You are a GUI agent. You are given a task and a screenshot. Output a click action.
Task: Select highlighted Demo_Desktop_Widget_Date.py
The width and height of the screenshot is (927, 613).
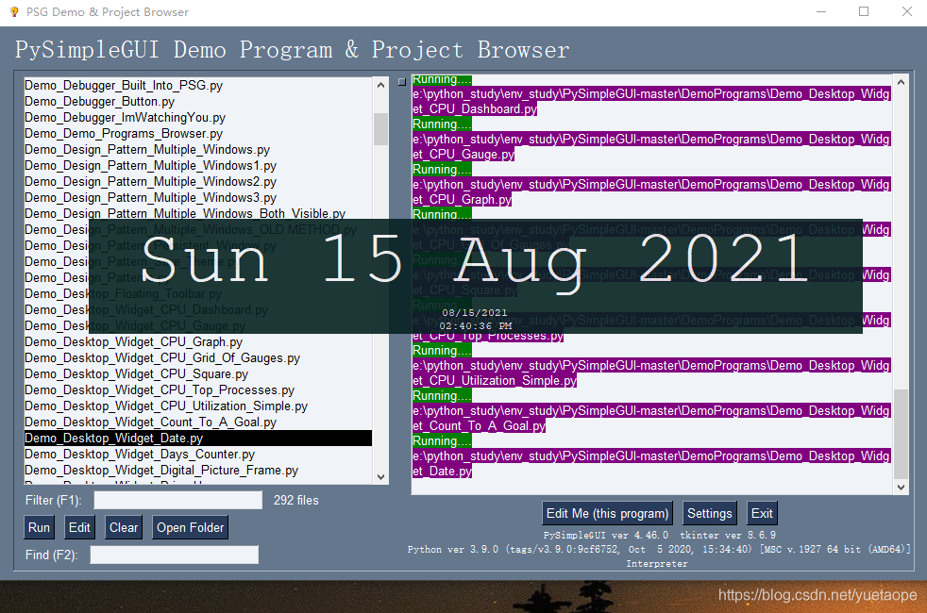[198, 439]
